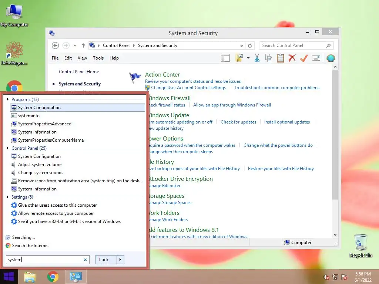Click the network tray icon
This screenshot has width=379, height=284.
[335, 277]
